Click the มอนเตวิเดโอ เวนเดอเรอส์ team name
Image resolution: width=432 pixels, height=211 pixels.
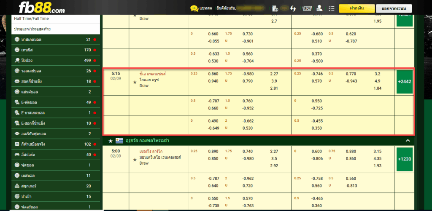pos(160,158)
